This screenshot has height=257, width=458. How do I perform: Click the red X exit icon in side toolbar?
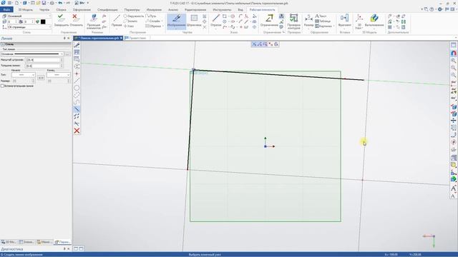click(x=77, y=131)
